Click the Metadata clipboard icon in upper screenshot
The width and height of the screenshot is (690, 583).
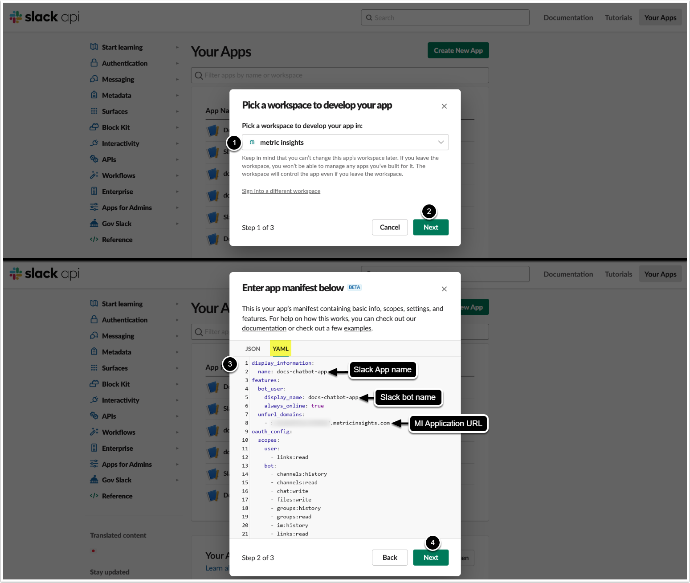94,95
